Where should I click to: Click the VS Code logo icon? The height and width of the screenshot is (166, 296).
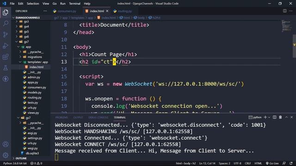(4, 3)
